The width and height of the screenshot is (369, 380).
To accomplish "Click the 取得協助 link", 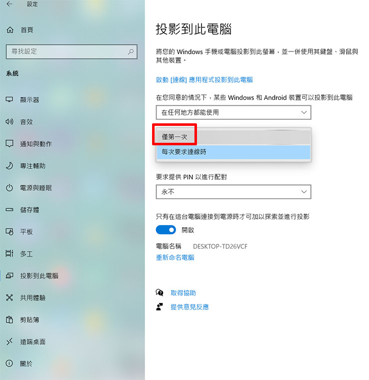I will point(183,293).
